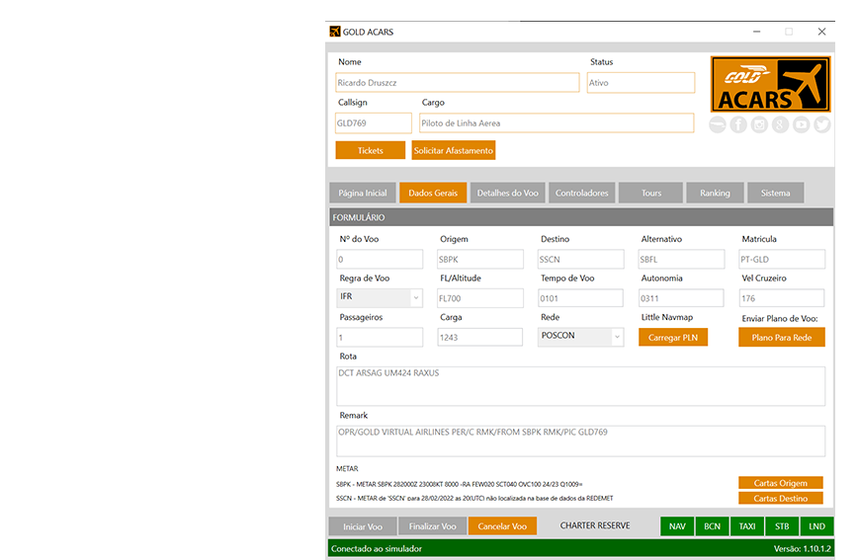Open the Ranking tab
Image resolution: width=858 pixels, height=560 pixels.
coord(715,193)
